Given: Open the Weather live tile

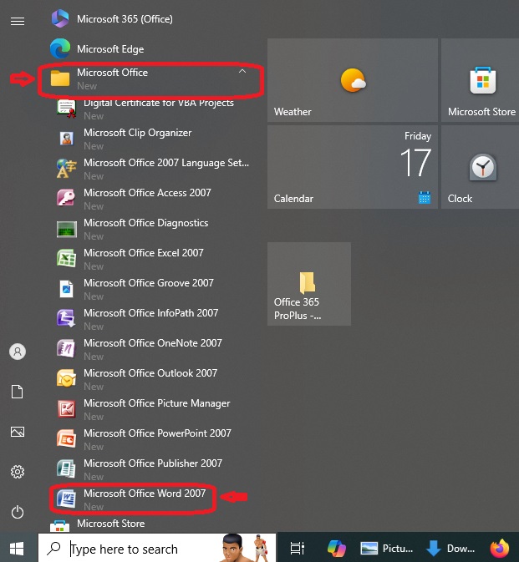Looking at the screenshot, I should click(353, 80).
